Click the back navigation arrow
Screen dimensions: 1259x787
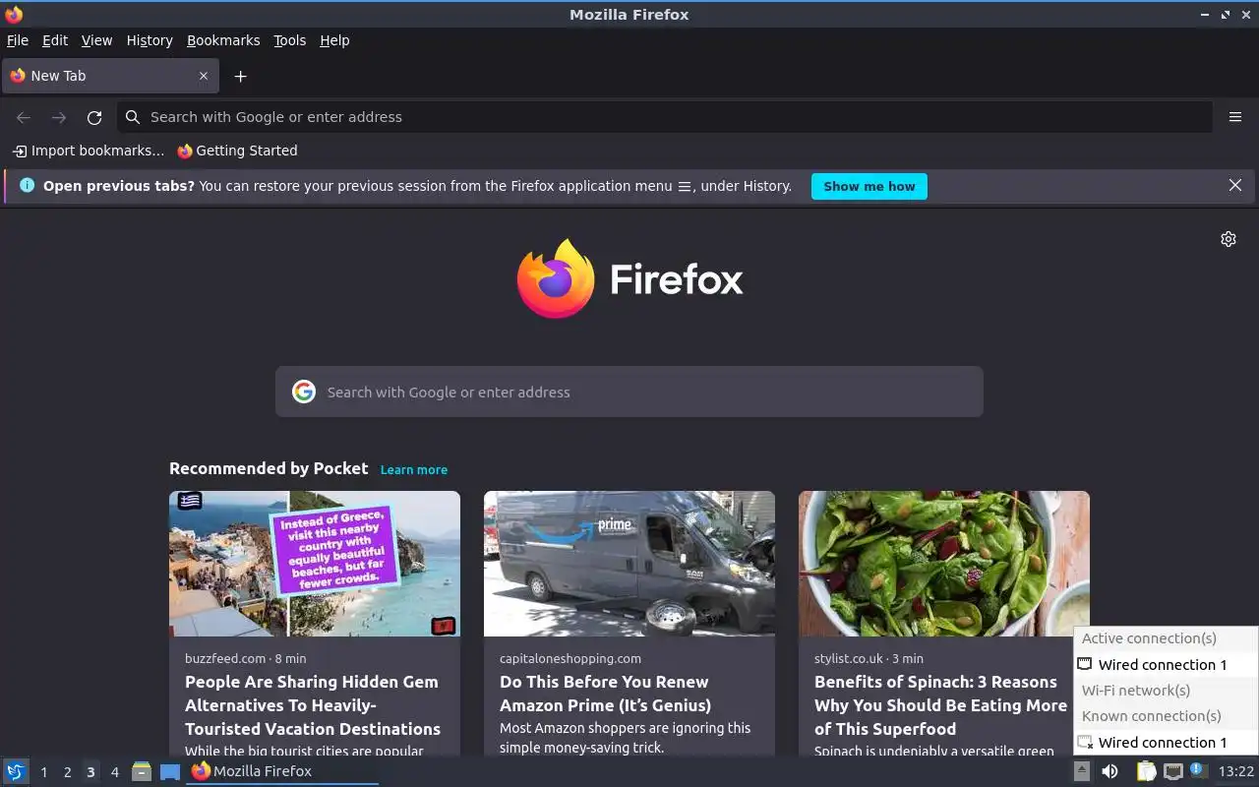24,117
